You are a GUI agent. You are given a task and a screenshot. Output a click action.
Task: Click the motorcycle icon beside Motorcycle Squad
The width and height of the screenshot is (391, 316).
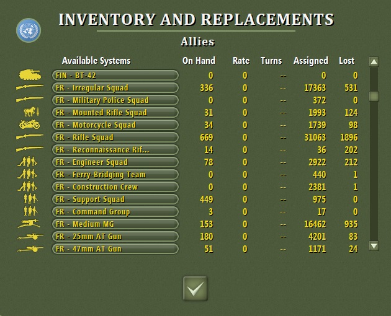tap(29, 125)
